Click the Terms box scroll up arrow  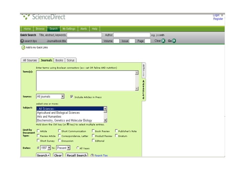pyautogui.click(x=137, y=73)
